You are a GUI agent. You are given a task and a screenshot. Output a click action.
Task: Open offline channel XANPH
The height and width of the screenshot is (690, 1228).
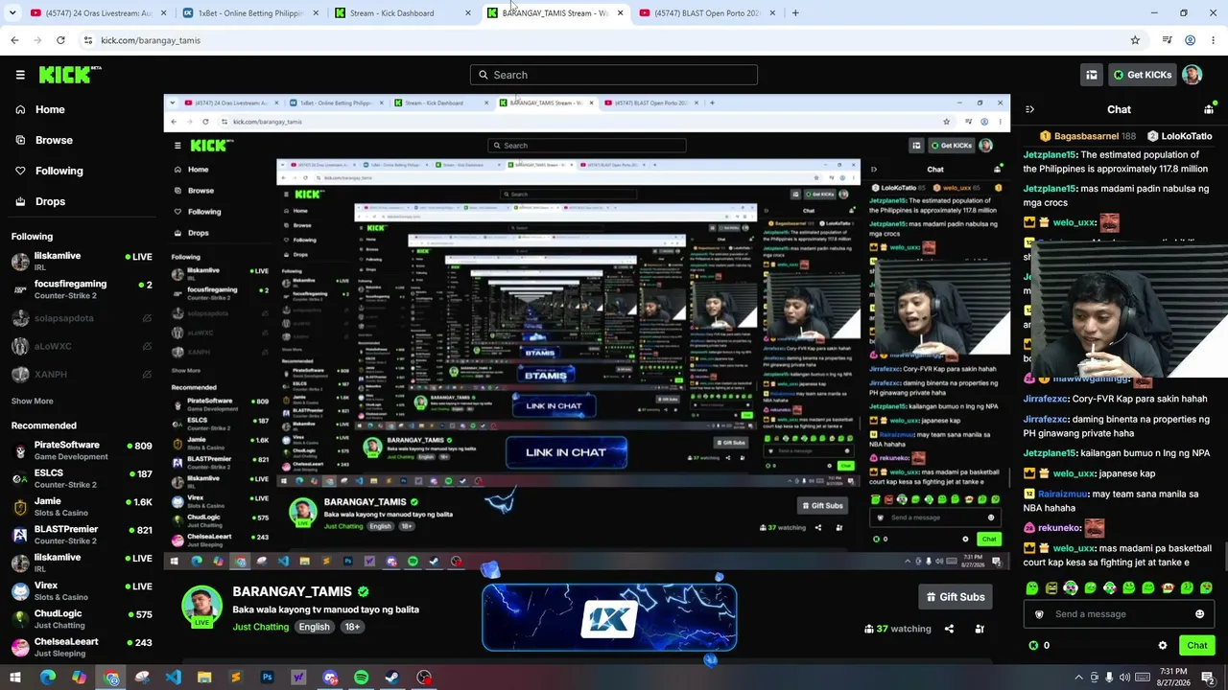pyautogui.click(x=82, y=375)
